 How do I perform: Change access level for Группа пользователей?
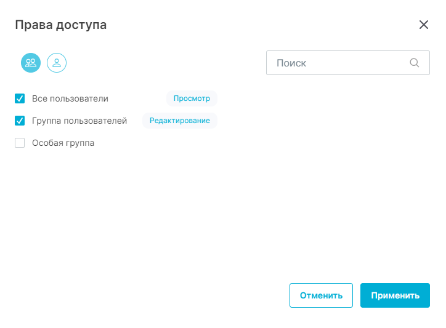(x=179, y=121)
